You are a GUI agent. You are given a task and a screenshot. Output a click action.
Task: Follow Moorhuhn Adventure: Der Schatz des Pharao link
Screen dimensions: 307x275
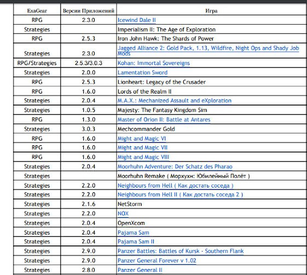[x=175, y=167]
